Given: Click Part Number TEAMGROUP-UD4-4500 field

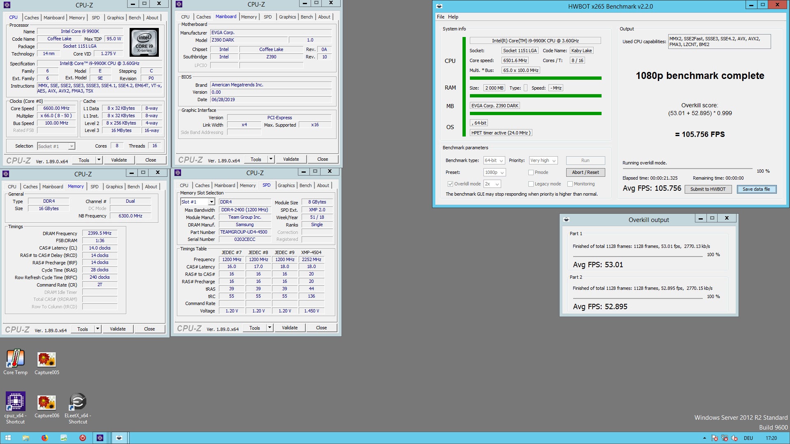Looking at the screenshot, I should pos(244,232).
